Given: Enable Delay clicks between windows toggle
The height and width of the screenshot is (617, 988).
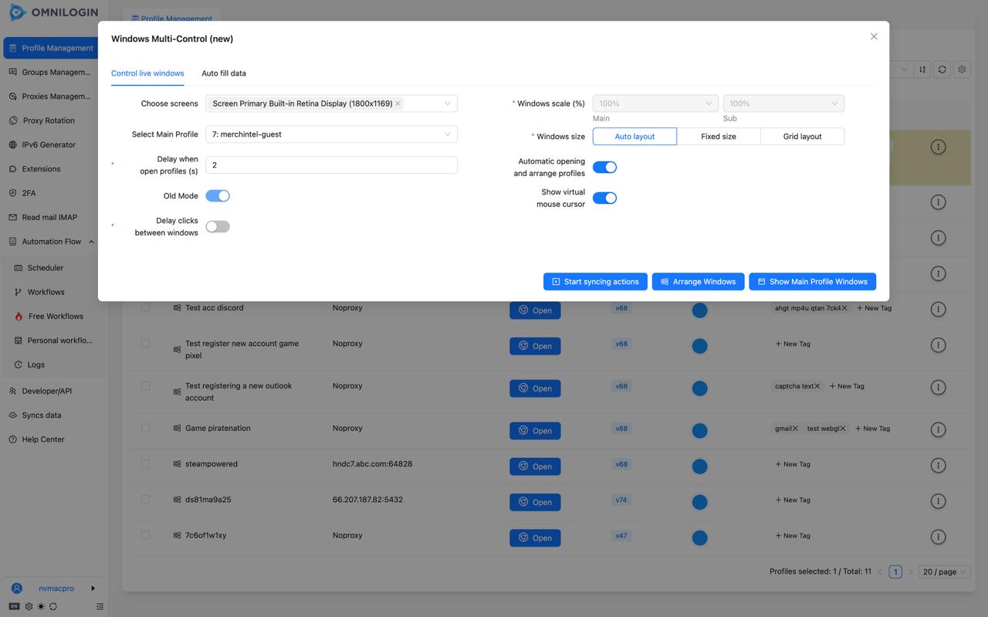Looking at the screenshot, I should pyautogui.click(x=218, y=227).
